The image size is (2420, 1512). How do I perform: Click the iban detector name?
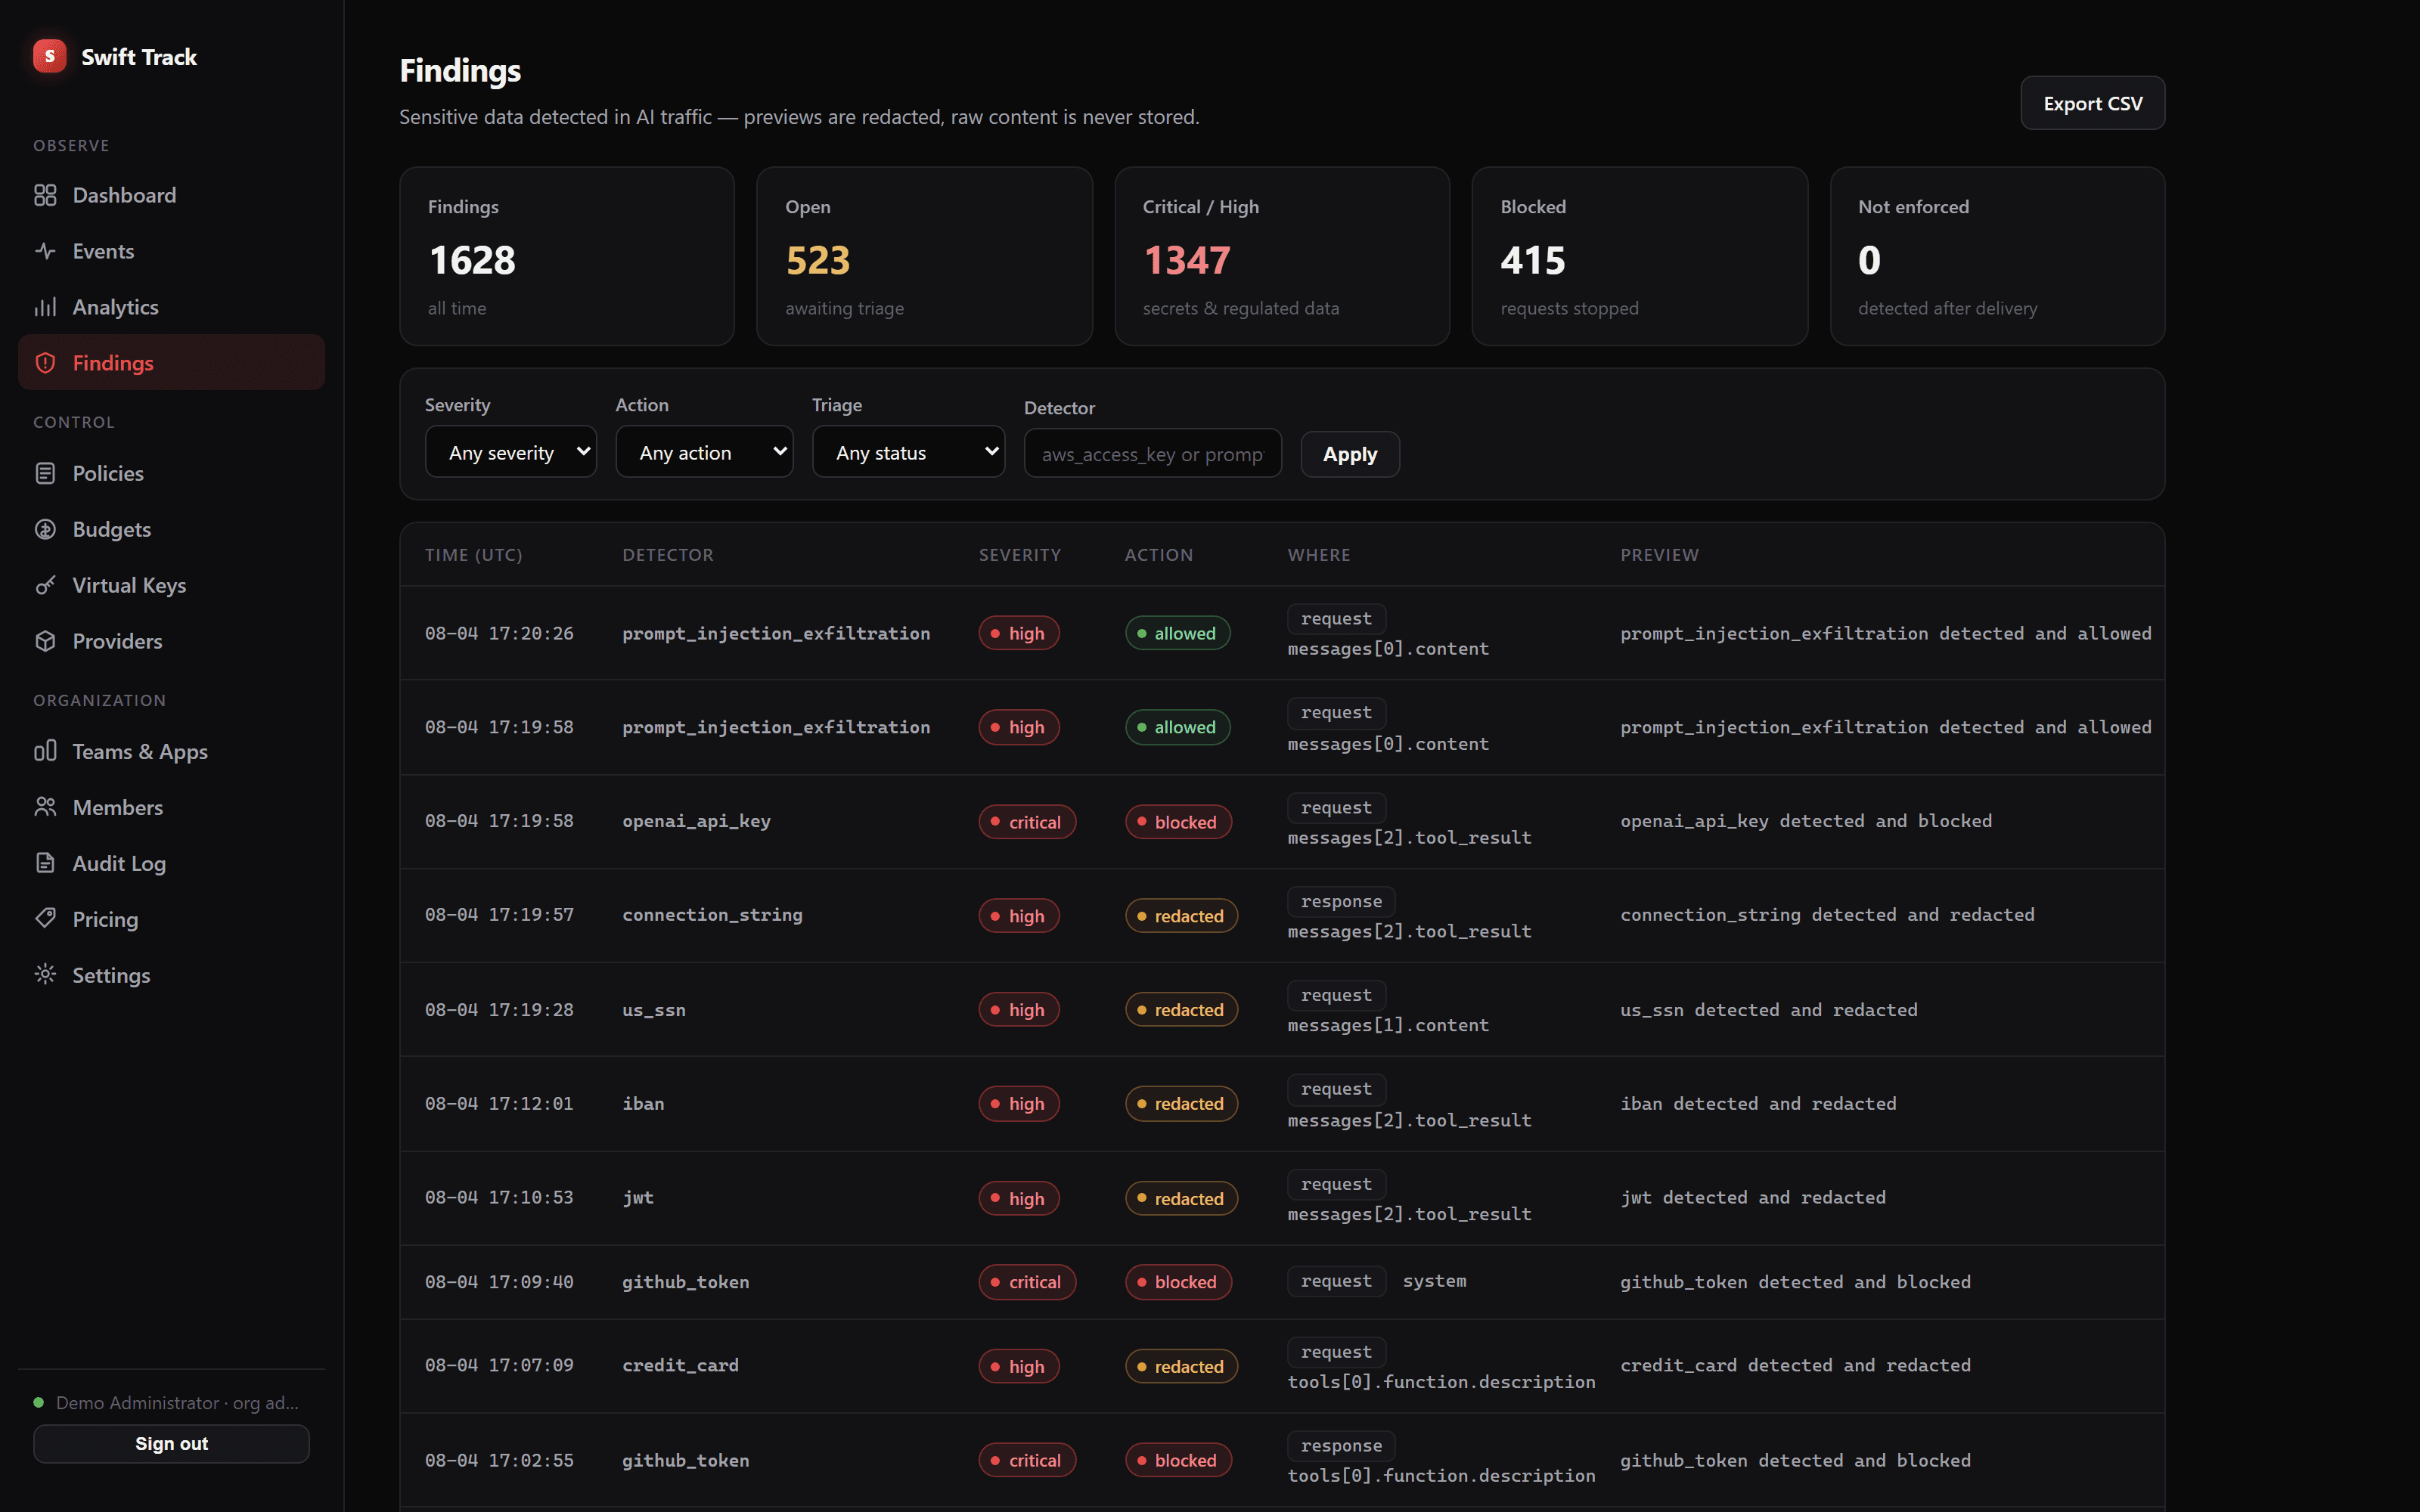(x=643, y=1104)
